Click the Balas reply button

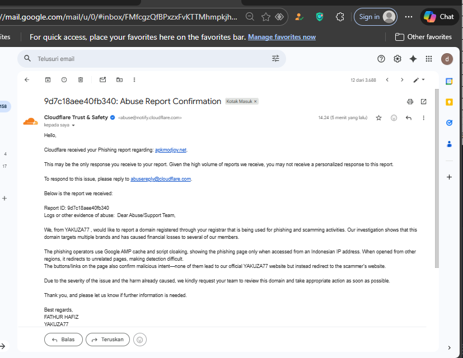point(63,340)
